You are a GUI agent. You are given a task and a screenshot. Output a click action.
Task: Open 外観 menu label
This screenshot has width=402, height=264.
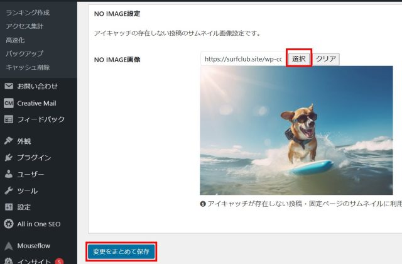coord(24,141)
